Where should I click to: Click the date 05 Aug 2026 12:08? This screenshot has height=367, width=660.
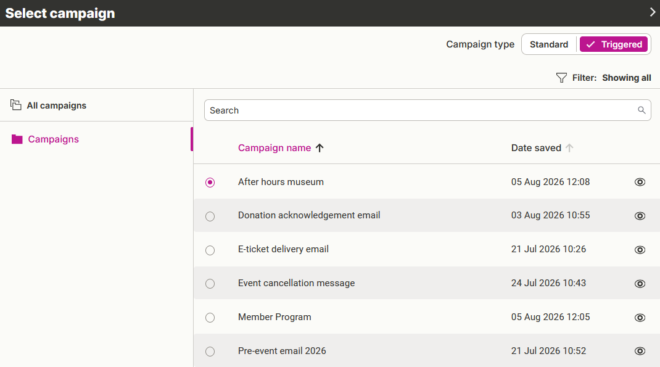point(551,182)
